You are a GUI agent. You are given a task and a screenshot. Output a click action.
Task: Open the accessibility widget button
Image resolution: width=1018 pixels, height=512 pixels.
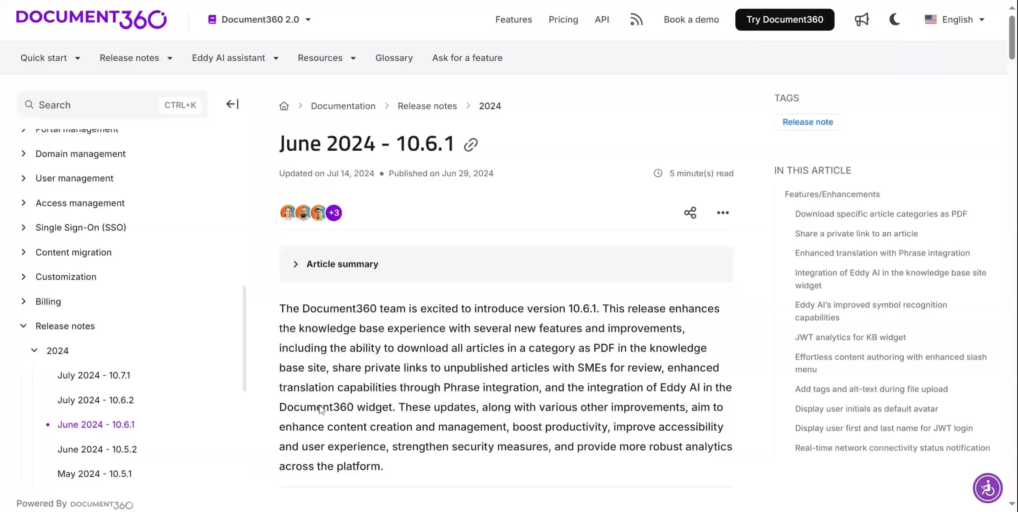(988, 488)
